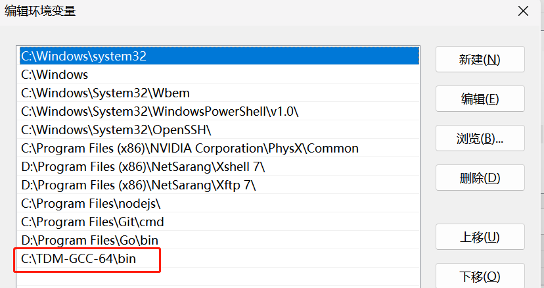Select the D:\Program Files\Go\bin entry
The width and height of the screenshot is (544, 288).
pyautogui.click(x=219, y=240)
